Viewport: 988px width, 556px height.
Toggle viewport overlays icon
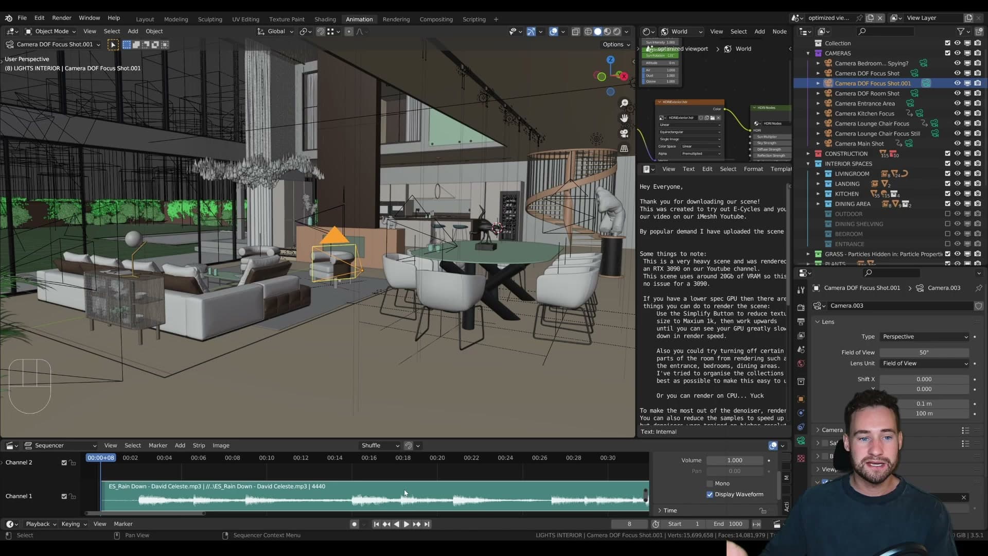tap(554, 31)
